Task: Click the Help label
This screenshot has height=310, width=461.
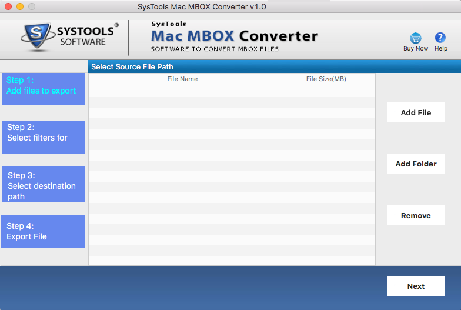Action: pos(441,48)
